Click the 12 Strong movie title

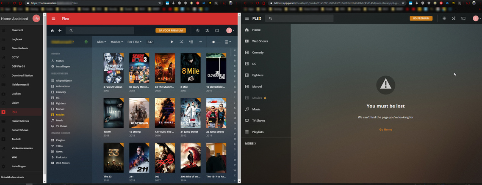coord(136,132)
